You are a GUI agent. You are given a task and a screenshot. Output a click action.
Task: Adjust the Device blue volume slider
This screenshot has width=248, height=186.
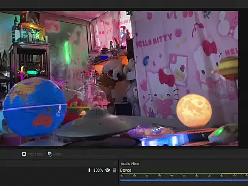[x=184, y=180]
